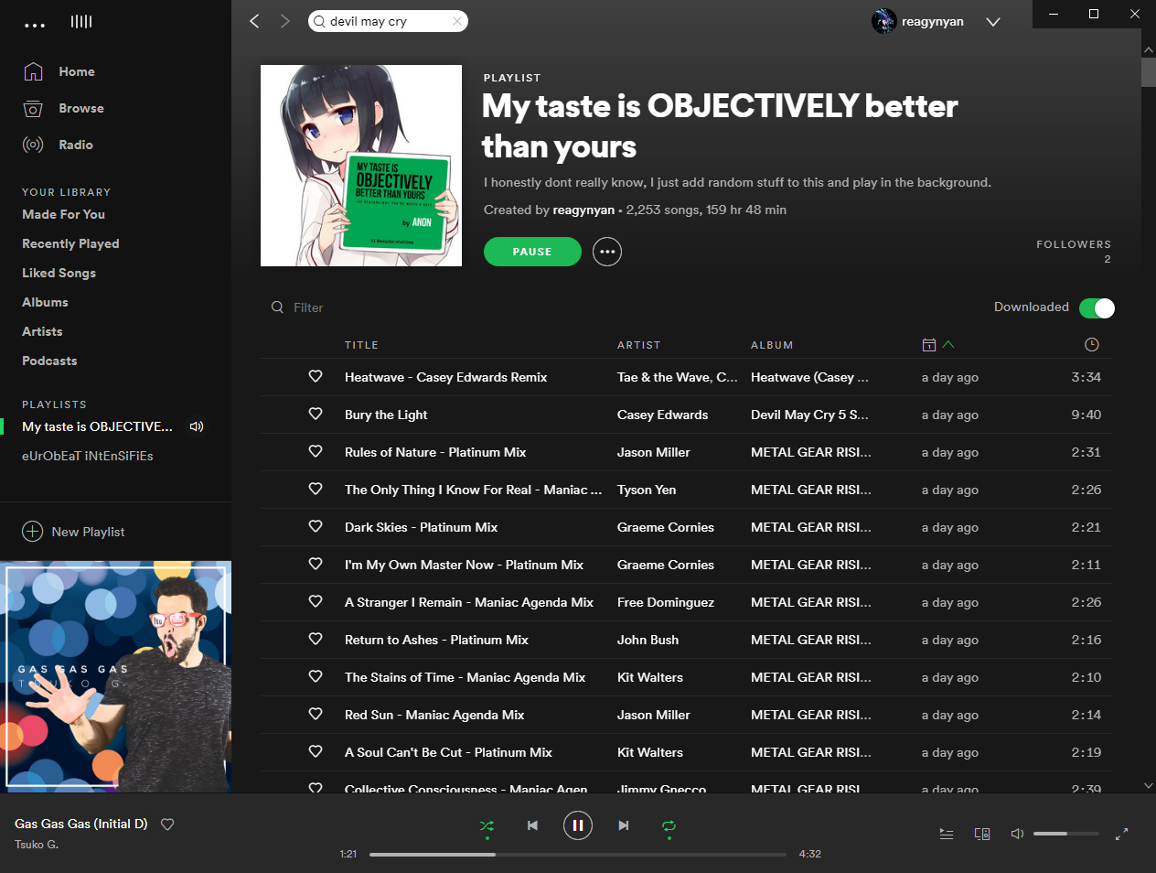Like the song Bury the Light

[x=316, y=414]
